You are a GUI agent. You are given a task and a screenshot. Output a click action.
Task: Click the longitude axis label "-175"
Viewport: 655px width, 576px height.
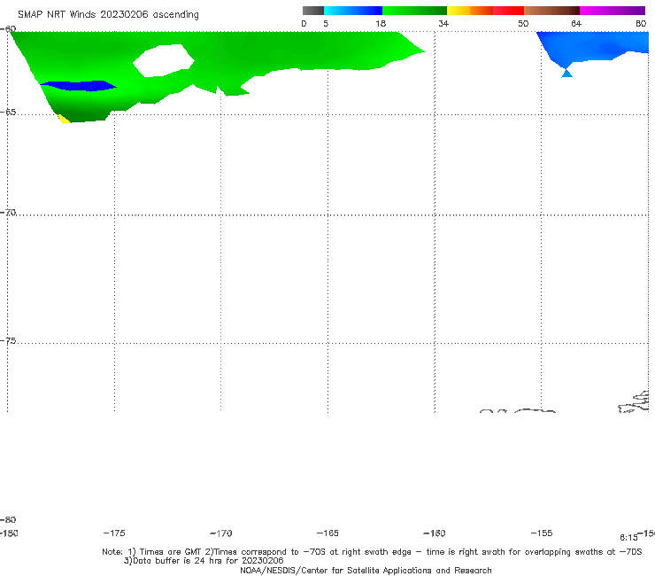click(114, 533)
